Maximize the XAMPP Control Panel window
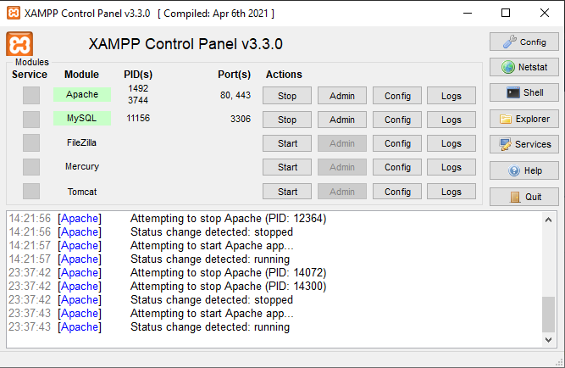Viewport: 565px width, 368px height. (x=506, y=13)
